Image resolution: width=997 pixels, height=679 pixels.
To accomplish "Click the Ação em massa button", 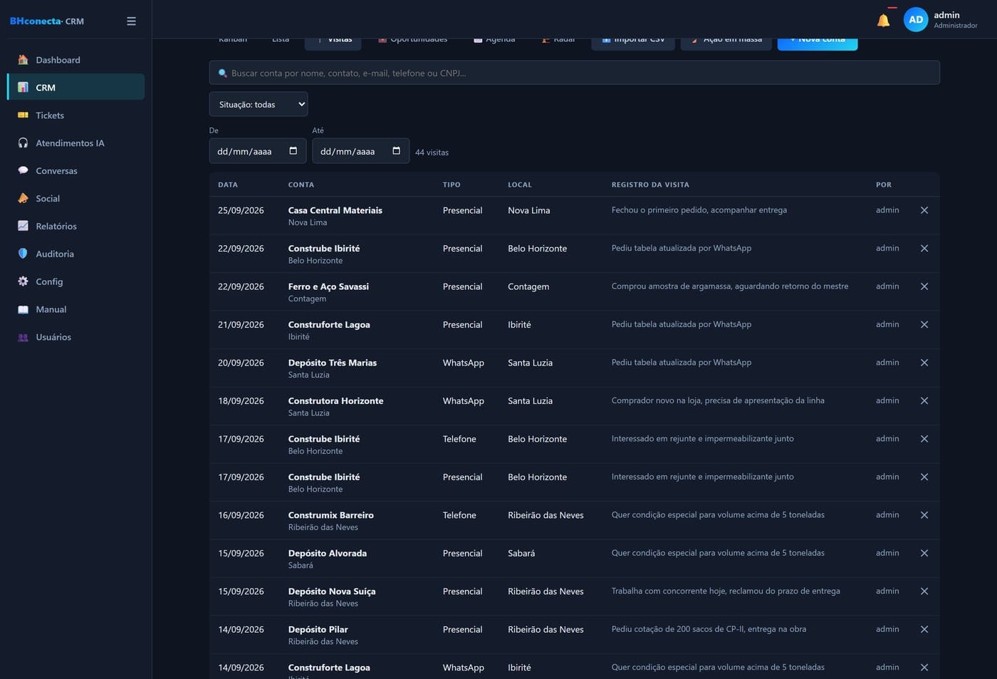I will coord(726,43).
